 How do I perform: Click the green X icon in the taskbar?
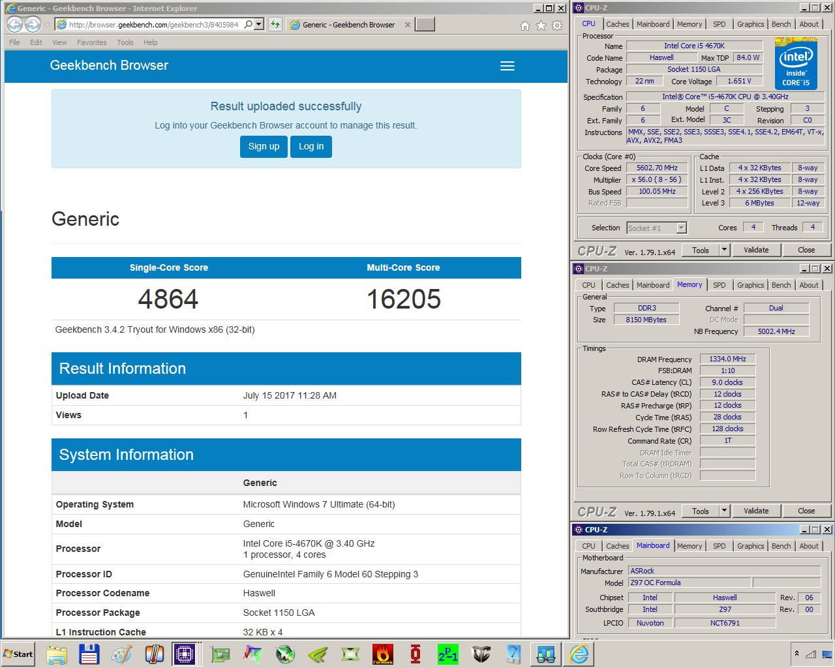(350, 654)
